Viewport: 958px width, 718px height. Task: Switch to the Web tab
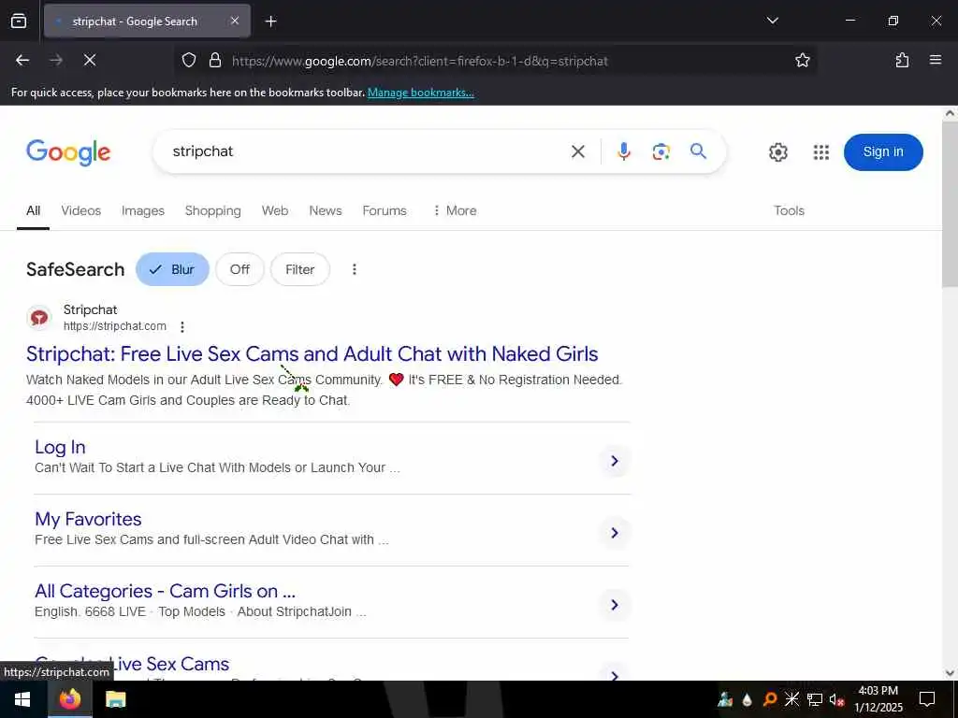click(x=275, y=210)
